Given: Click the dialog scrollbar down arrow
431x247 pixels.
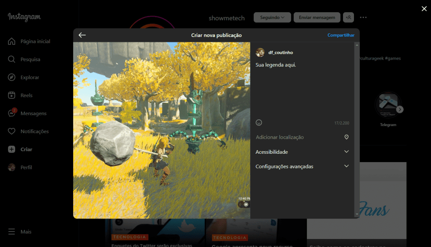Looking at the screenshot, I should [357, 214].
